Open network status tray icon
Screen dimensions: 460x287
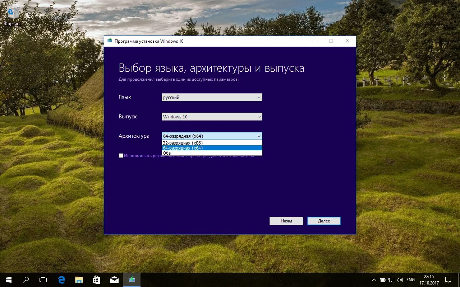pos(391,280)
